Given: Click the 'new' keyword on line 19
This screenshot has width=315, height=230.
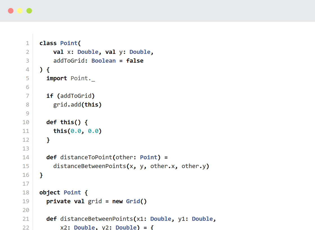Looking at the screenshot, I should pos(117,201).
